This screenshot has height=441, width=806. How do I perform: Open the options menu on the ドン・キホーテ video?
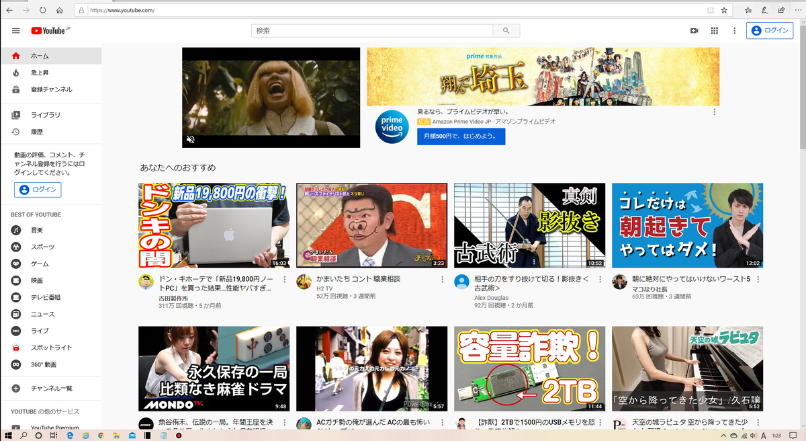(285, 279)
